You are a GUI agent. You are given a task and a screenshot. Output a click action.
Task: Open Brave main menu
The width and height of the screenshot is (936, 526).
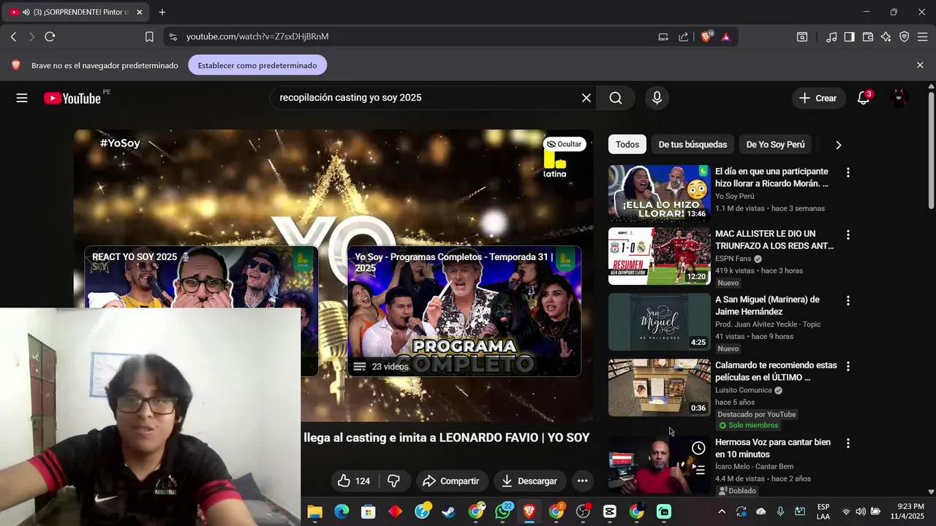(923, 37)
